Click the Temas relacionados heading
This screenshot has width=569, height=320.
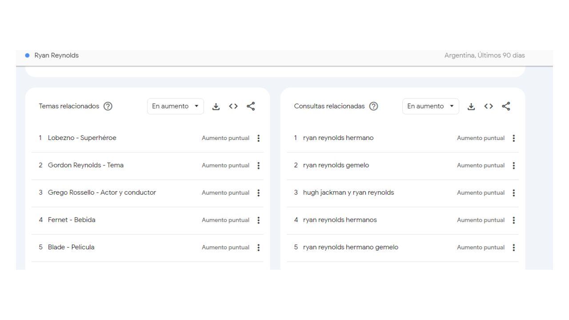point(69,106)
